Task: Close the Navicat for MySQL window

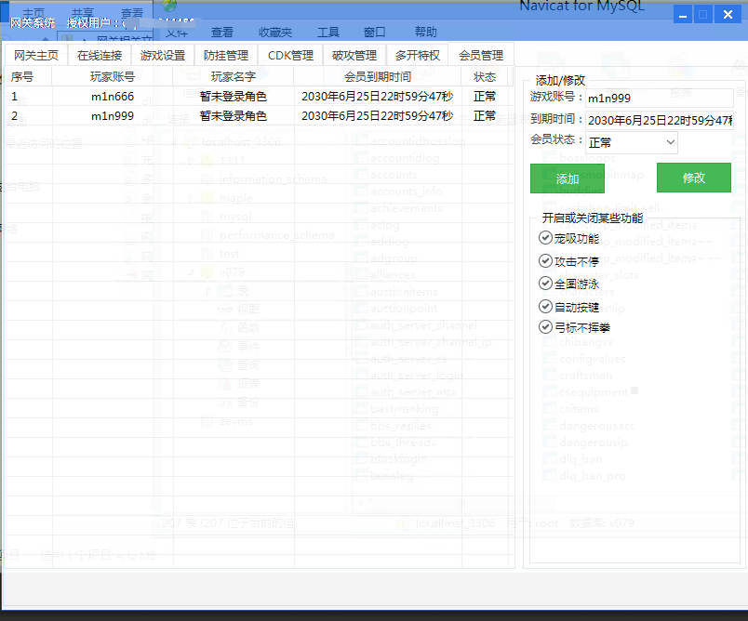Action: click(728, 14)
